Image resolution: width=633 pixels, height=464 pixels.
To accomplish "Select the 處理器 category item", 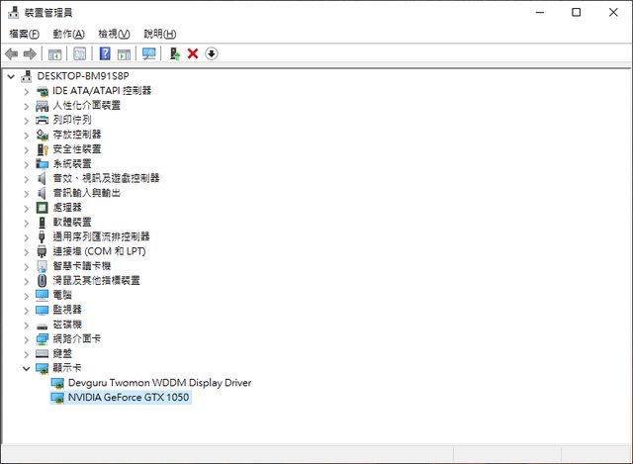I will (67, 208).
